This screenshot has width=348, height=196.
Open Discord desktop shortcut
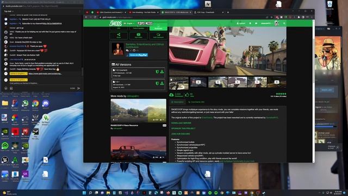pyautogui.click(x=46, y=104)
